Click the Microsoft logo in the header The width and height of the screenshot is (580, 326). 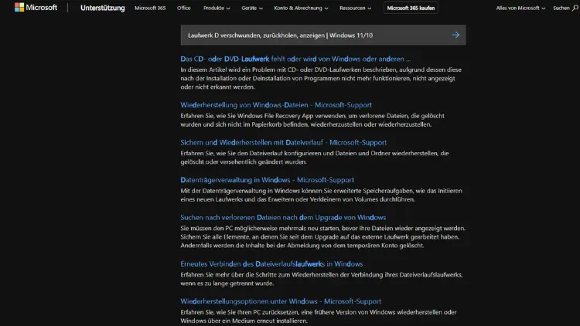(36, 8)
